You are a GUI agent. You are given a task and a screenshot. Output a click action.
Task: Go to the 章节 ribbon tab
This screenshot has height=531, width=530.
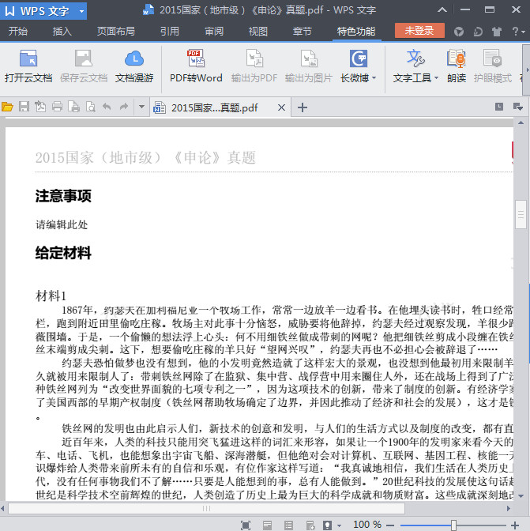[x=303, y=32]
